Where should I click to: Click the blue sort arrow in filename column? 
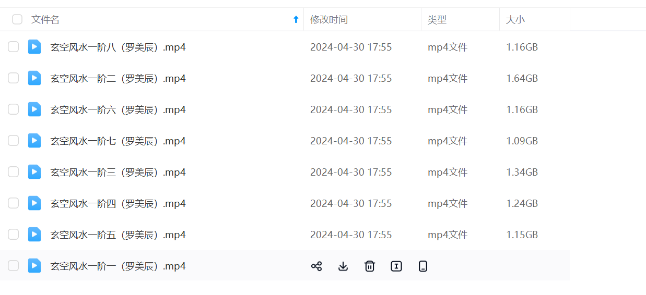click(296, 20)
